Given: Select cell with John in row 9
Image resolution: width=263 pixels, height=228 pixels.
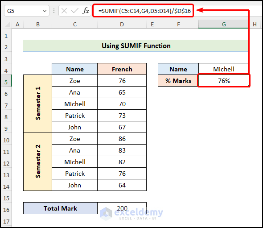Looking at the screenshot, I should [x=75, y=127].
